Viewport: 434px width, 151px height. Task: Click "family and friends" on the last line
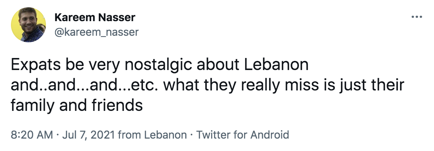[x=76, y=105]
